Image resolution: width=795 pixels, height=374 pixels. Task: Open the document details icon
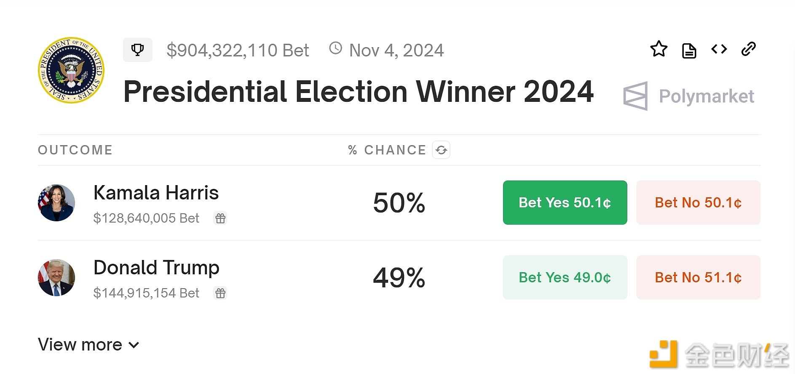tap(689, 50)
